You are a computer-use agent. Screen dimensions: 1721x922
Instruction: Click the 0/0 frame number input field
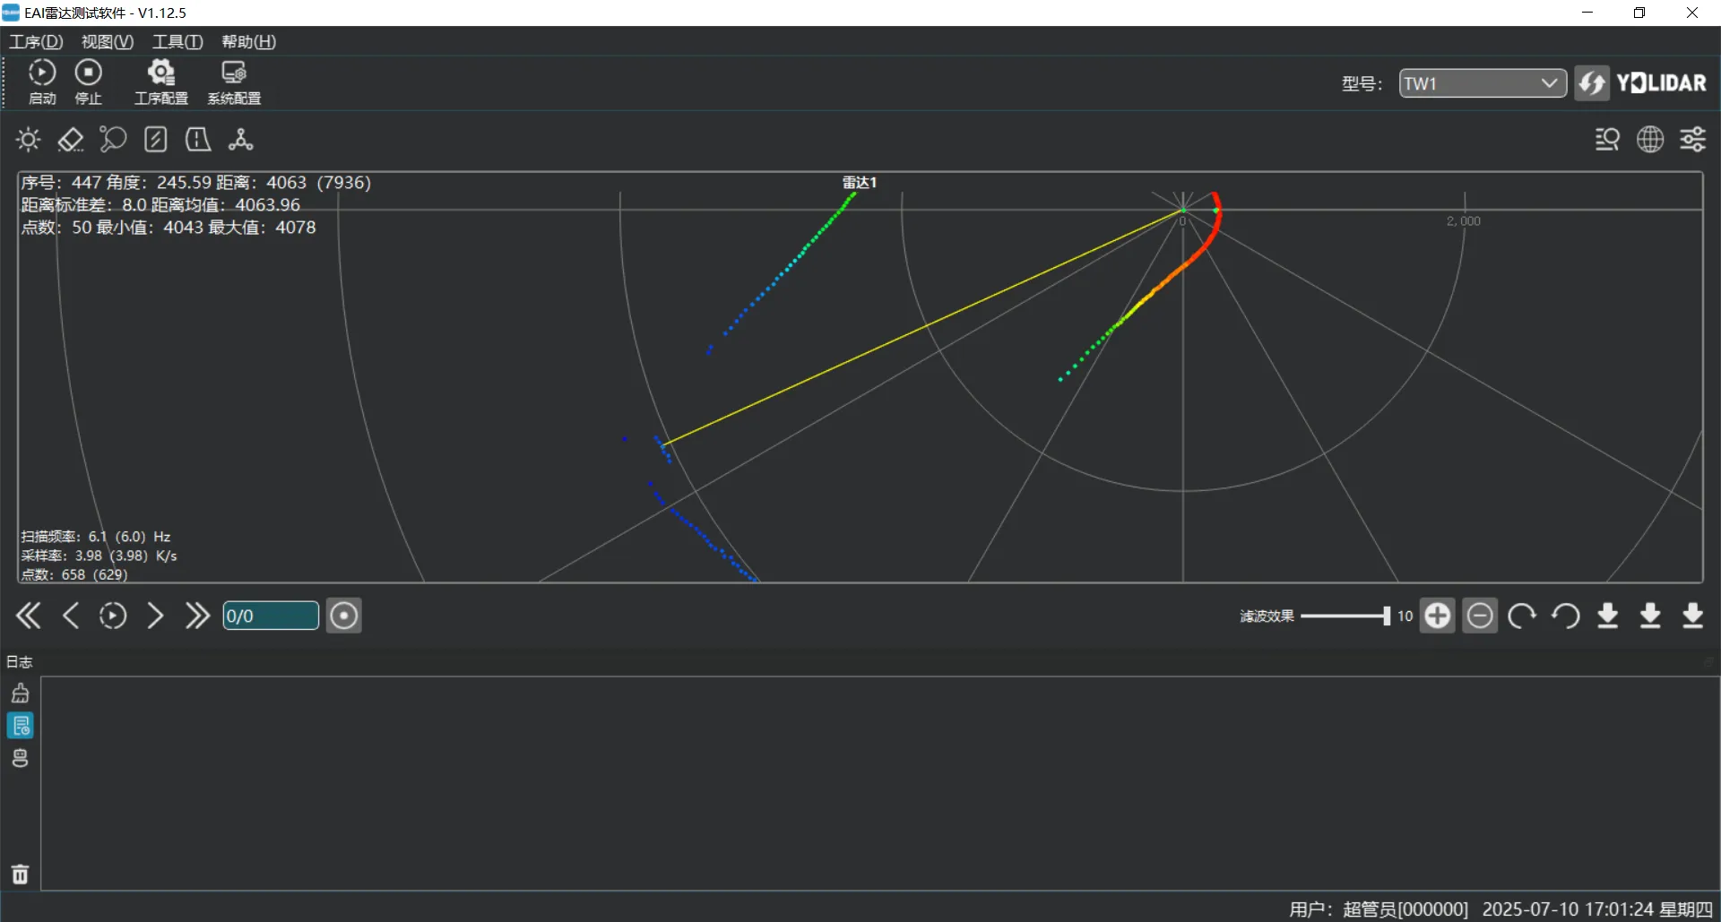pos(270,616)
